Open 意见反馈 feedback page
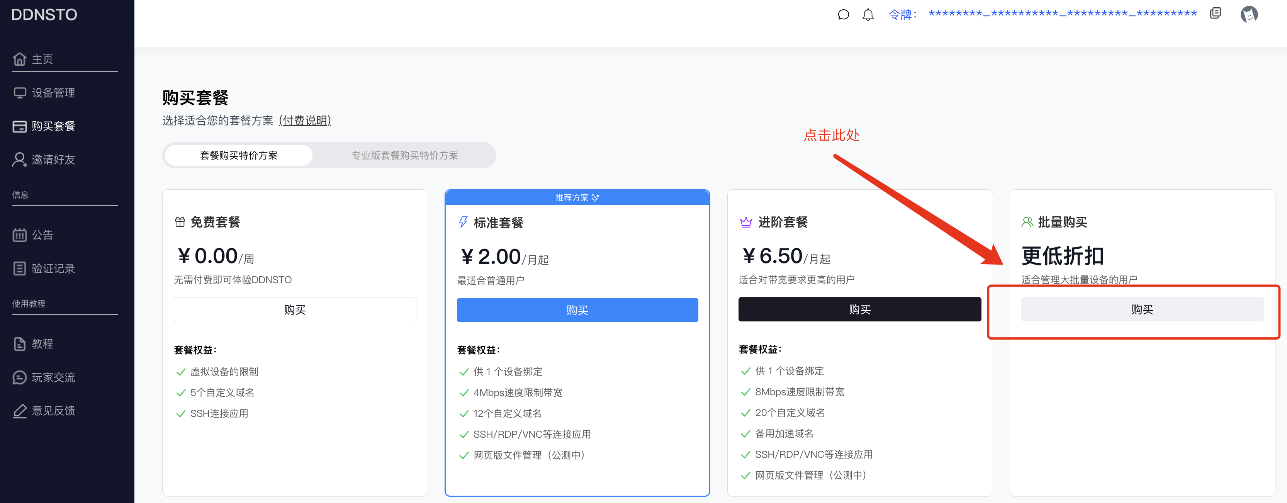This screenshot has height=503, width=1287. coord(53,411)
